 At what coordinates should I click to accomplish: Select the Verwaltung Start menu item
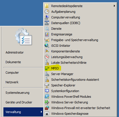(x=23, y=112)
